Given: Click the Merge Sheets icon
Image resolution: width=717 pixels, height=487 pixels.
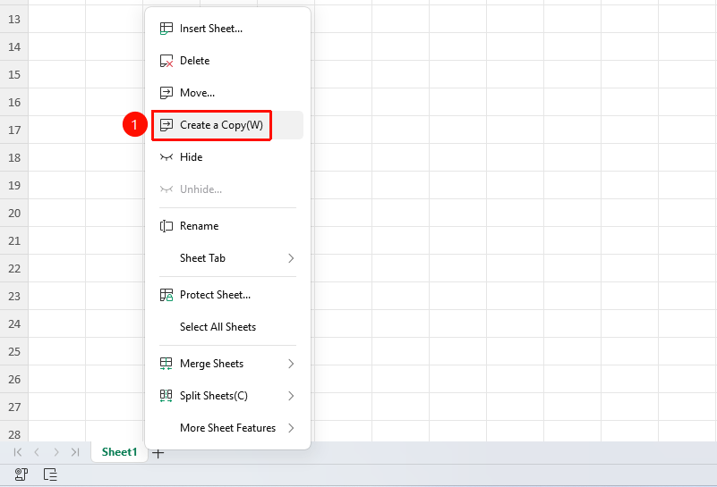Looking at the screenshot, I should click(166, 364).
